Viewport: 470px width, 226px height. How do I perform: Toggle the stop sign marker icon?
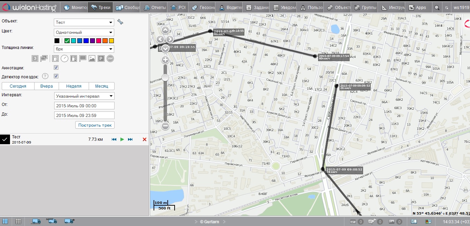coord(110,59)
